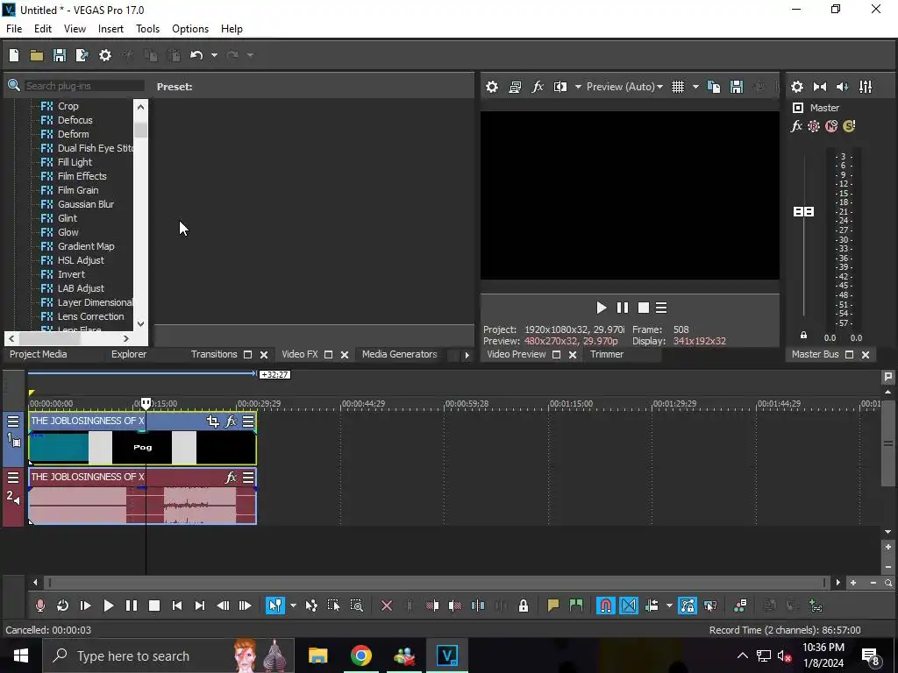
Task: Click the Lock event padlock icon
Action: [524, 606]
